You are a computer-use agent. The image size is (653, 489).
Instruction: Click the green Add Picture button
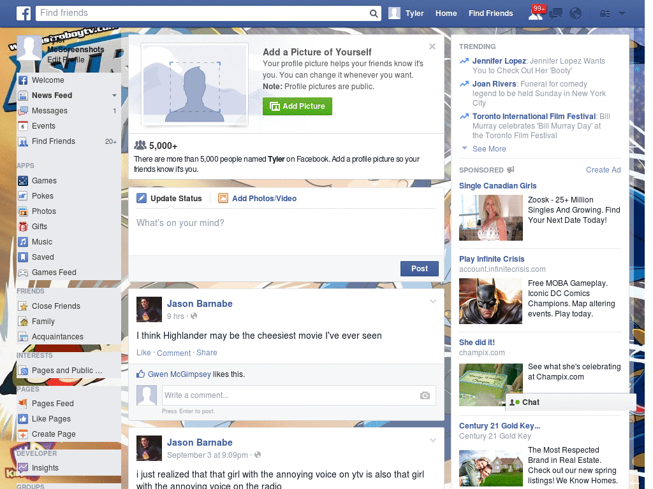pyautogui.click(x=297, y=106)
